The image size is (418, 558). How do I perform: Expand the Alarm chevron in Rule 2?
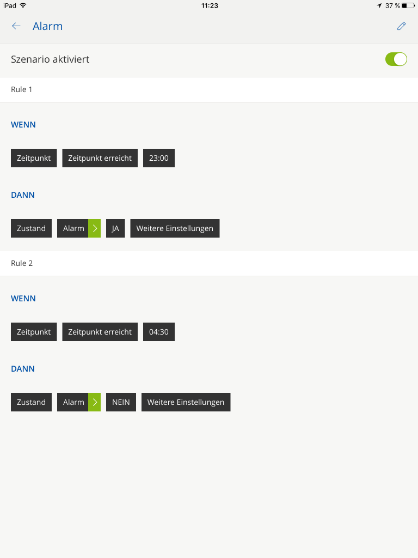click(95, 402)
